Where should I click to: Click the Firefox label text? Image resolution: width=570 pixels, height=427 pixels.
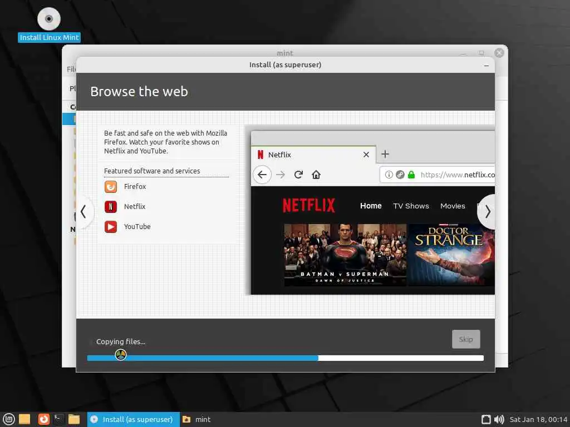pos(135,187)
